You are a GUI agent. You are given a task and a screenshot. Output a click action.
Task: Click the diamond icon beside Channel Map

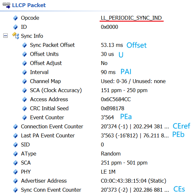point(25,81)
